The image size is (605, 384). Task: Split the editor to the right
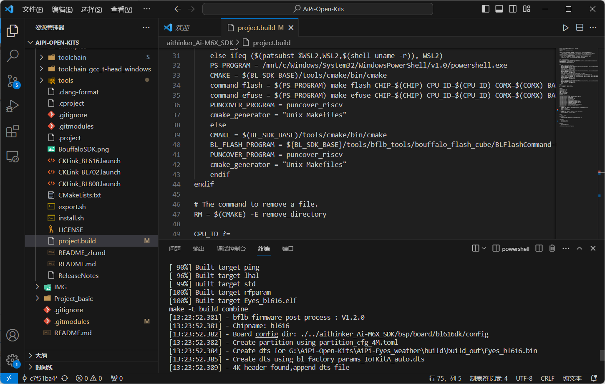pyautogui.click(x=580, y=28)
